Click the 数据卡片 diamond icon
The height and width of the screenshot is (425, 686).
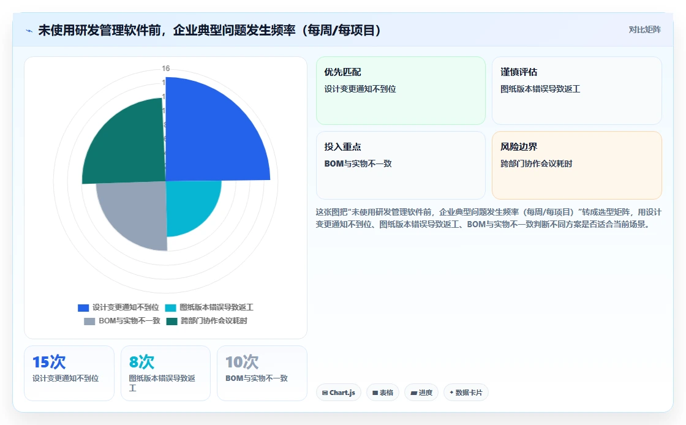[451, 393]
